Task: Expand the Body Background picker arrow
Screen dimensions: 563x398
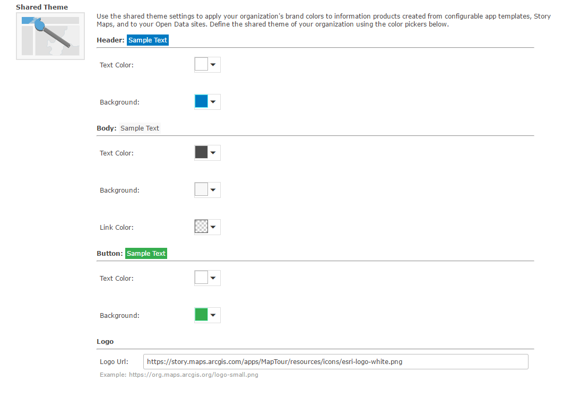Action: click(213, 190)
